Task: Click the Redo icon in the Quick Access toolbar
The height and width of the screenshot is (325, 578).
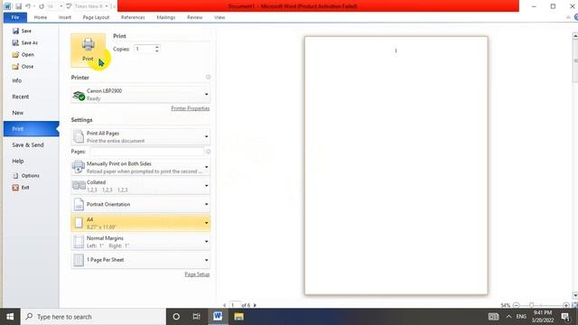Action: 42,6
